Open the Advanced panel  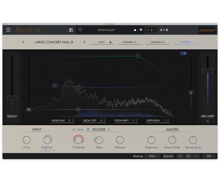click(207, 30)
